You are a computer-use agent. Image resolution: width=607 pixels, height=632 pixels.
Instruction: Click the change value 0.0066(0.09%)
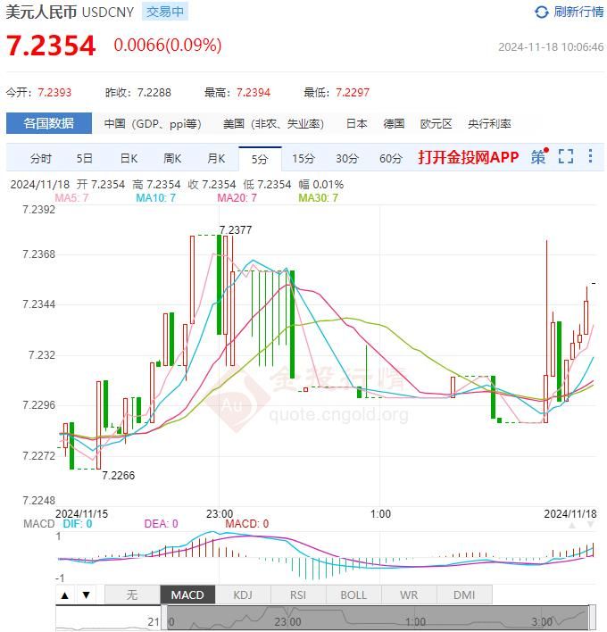click(168, 46)
